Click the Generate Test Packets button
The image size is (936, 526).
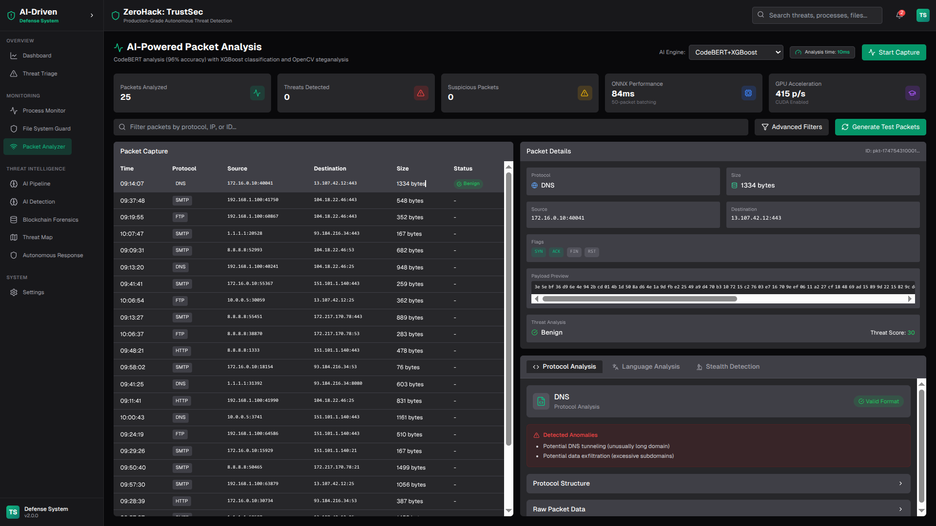click(880, 127)
